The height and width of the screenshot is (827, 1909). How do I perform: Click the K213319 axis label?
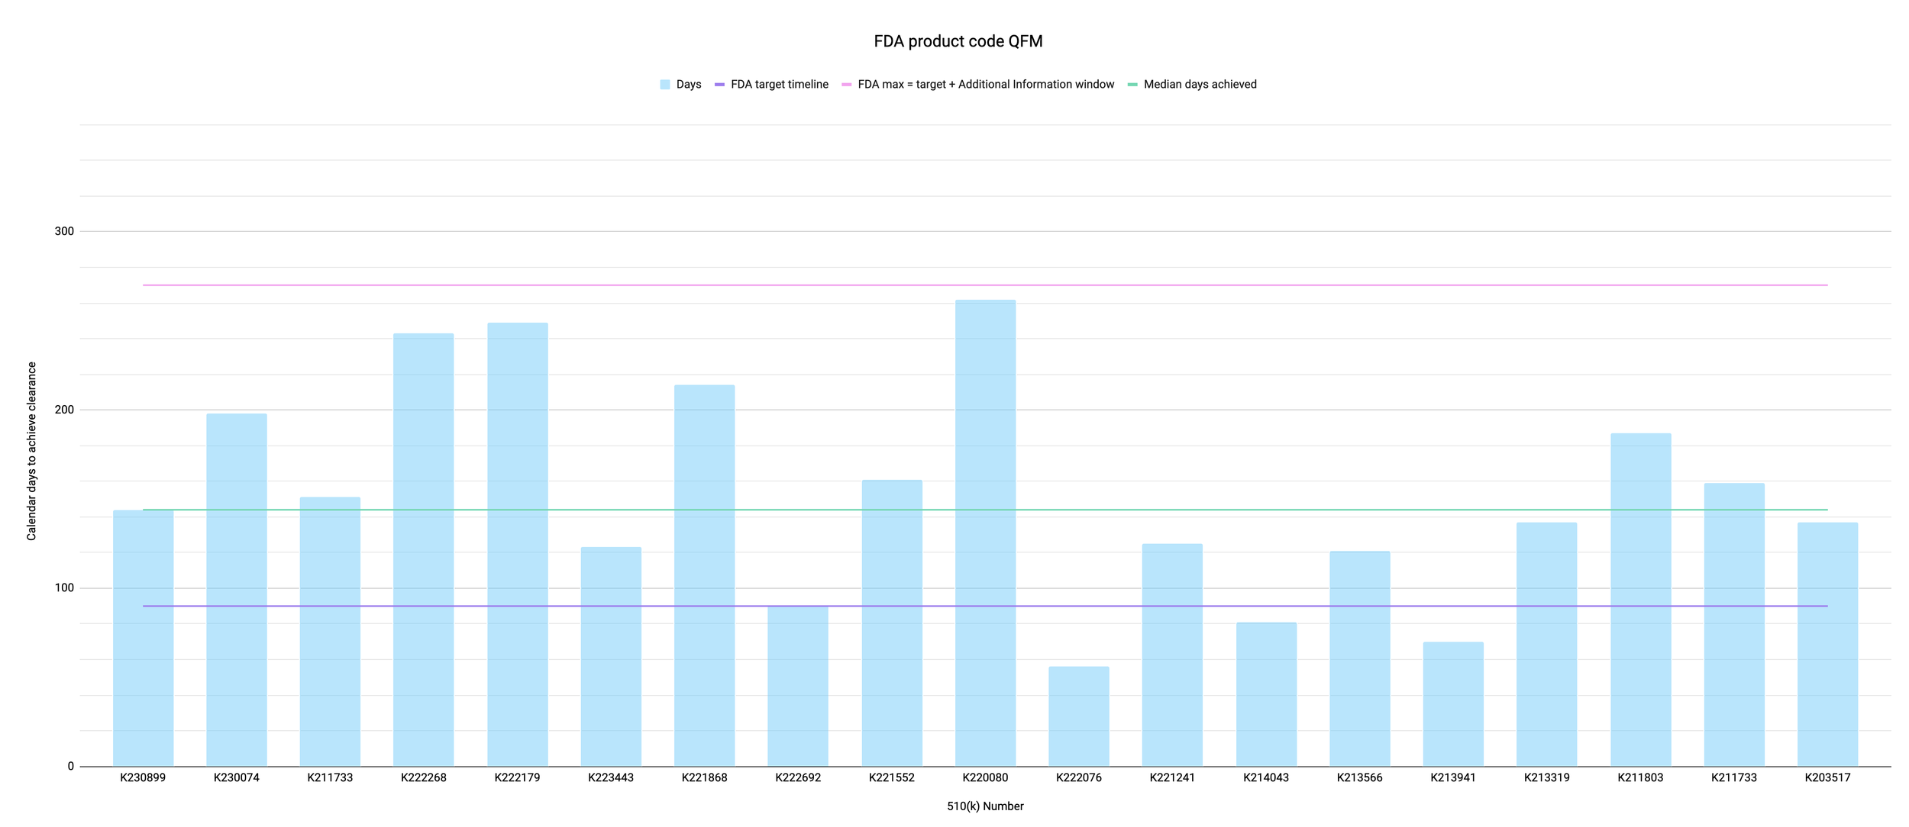coord(1547,778)
